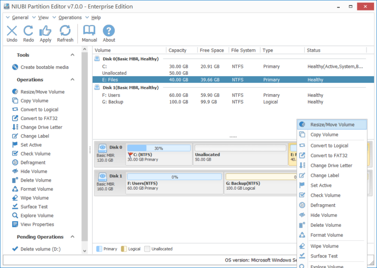Click sidebar scrollbar down arrow

point(84,251)
